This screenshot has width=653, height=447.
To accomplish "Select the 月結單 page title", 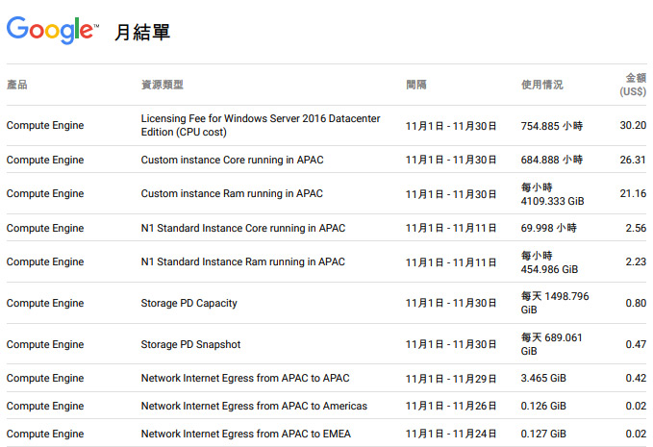I will (142, 32).
